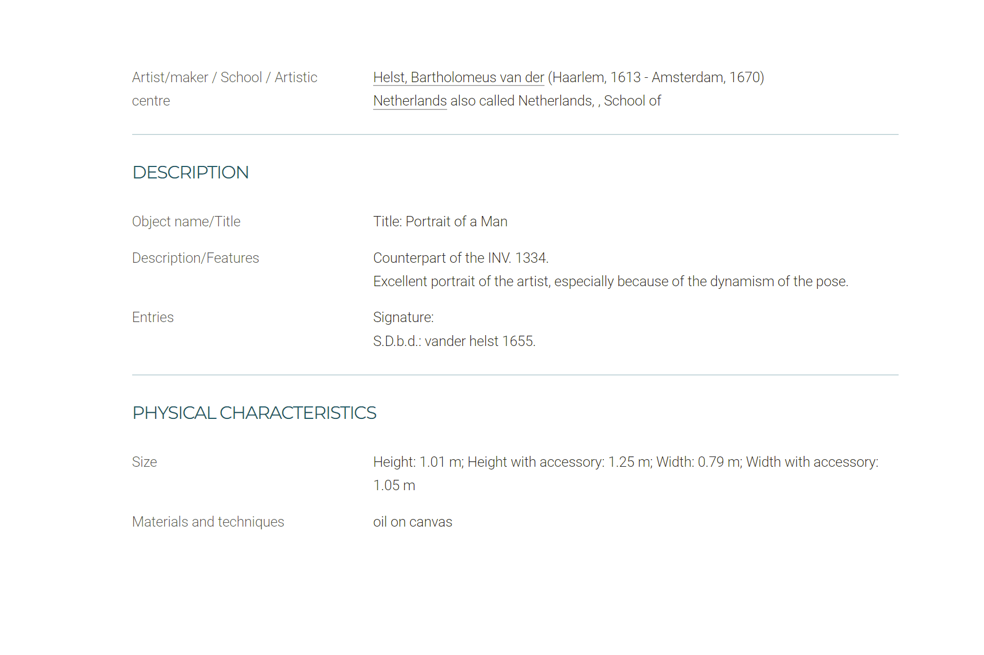Click the DESCRIPTION section heading
The height and width of the screenshot is (655, 984).
pos(190,172)
